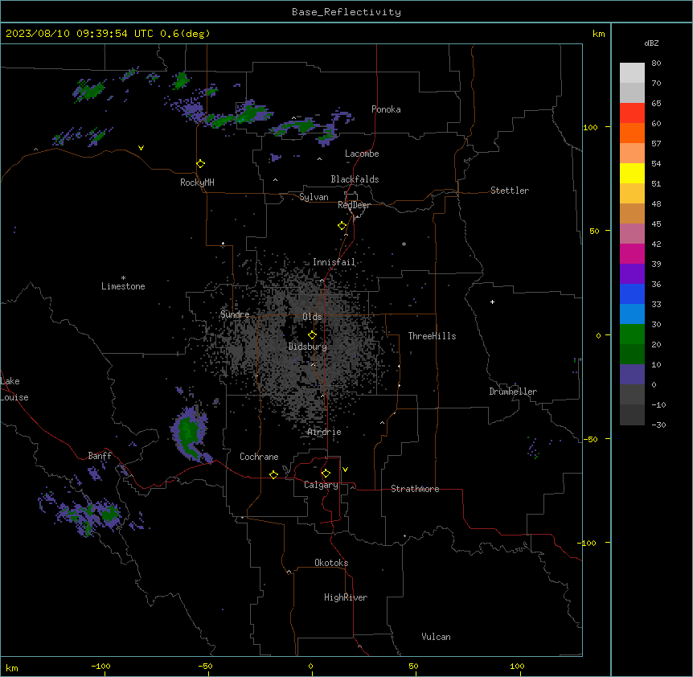Click the yellow diamond marker south of RedDeer
This screenshot has height=677, width=693.
tap(342, 226)
